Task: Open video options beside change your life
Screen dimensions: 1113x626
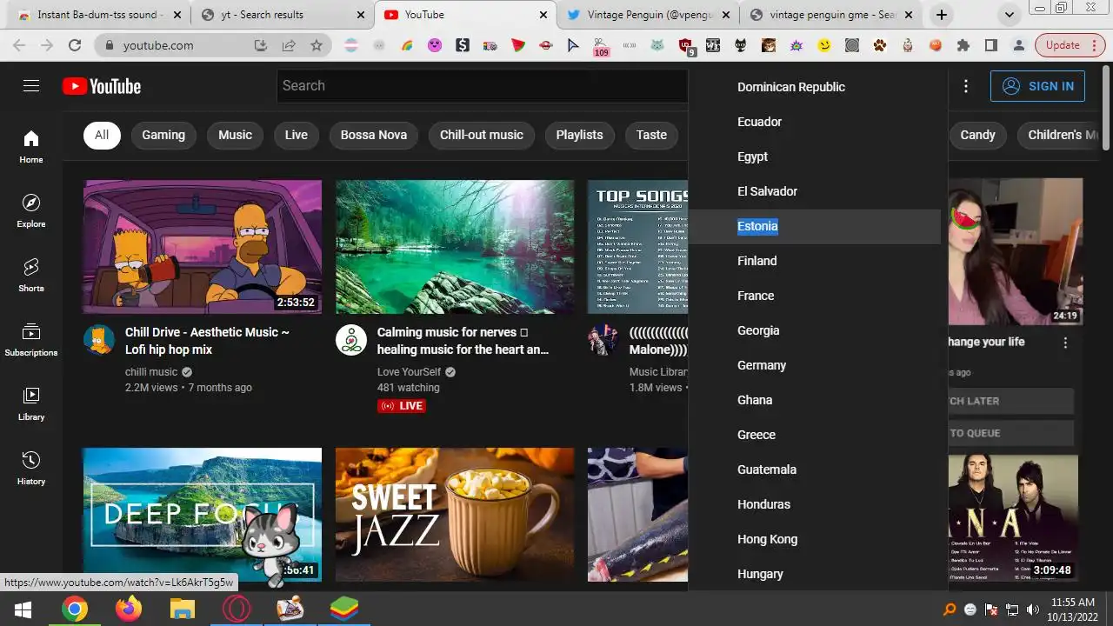Action: coord(1065,343)
